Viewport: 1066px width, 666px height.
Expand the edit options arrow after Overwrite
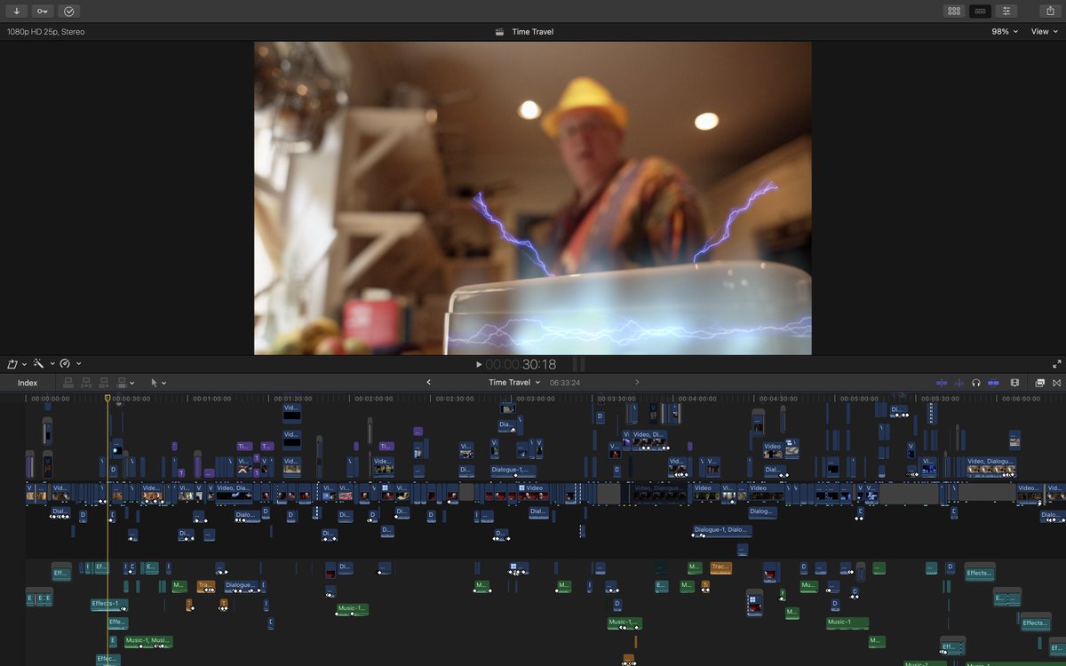click(132, 384)
